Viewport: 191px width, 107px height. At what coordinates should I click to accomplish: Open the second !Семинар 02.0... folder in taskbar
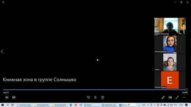click(x=60, y=105)
